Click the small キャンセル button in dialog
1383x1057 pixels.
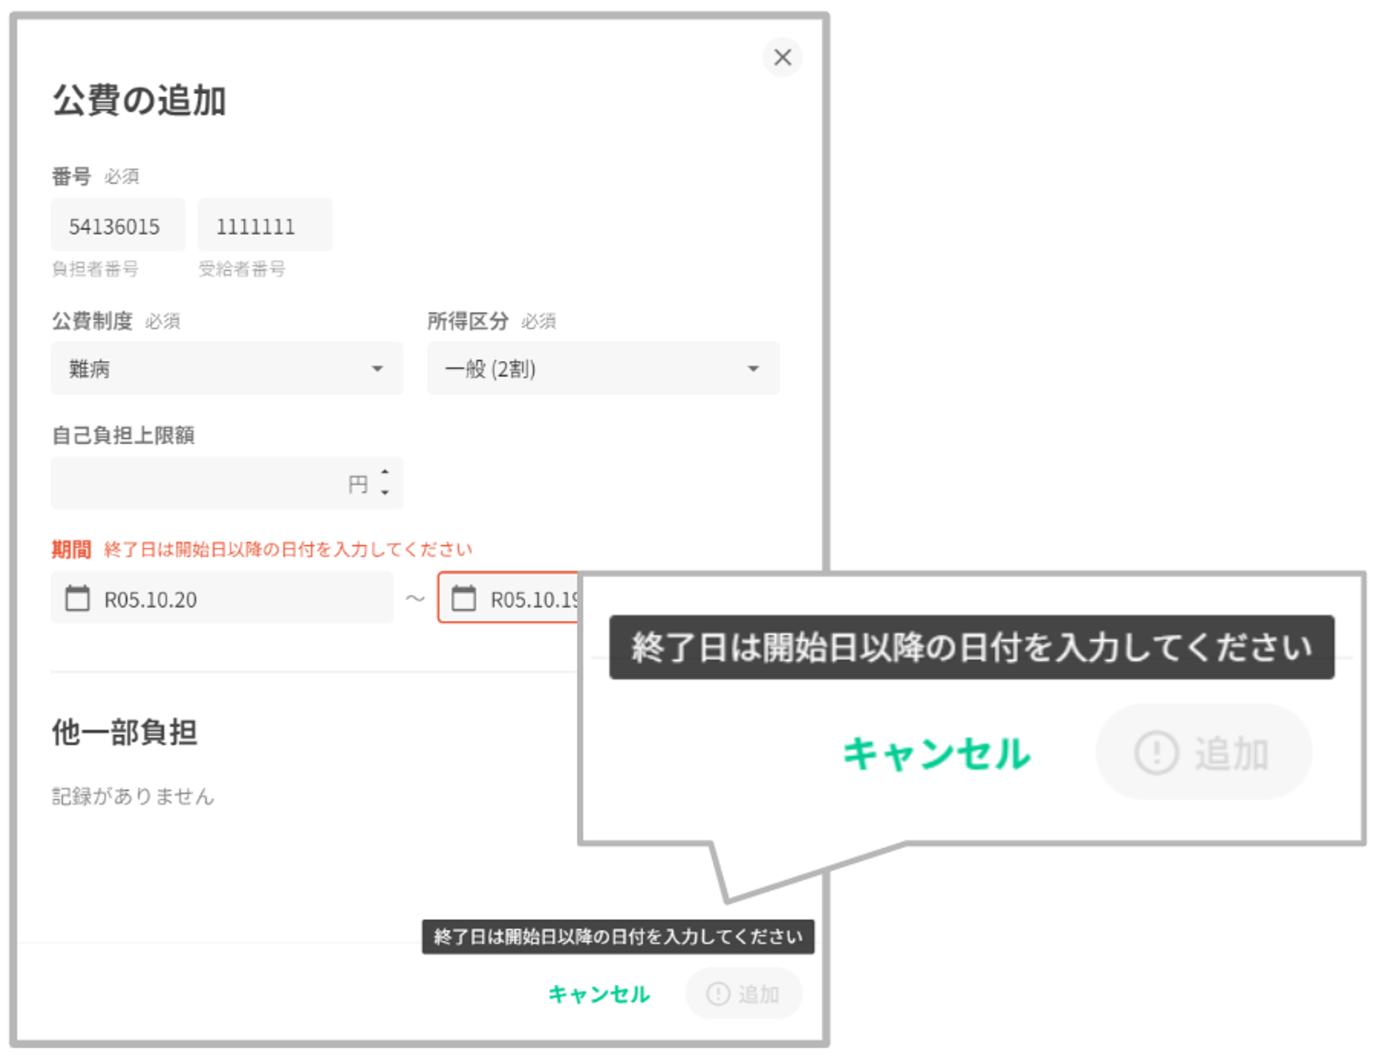599,994
